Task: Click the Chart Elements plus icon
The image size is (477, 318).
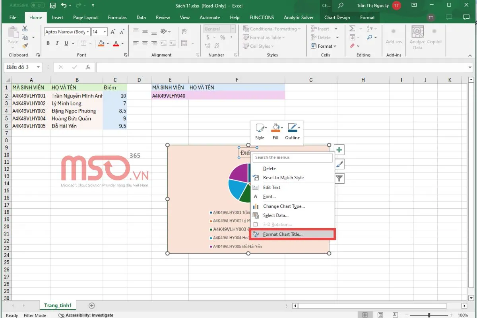Action: coord(338,149)
